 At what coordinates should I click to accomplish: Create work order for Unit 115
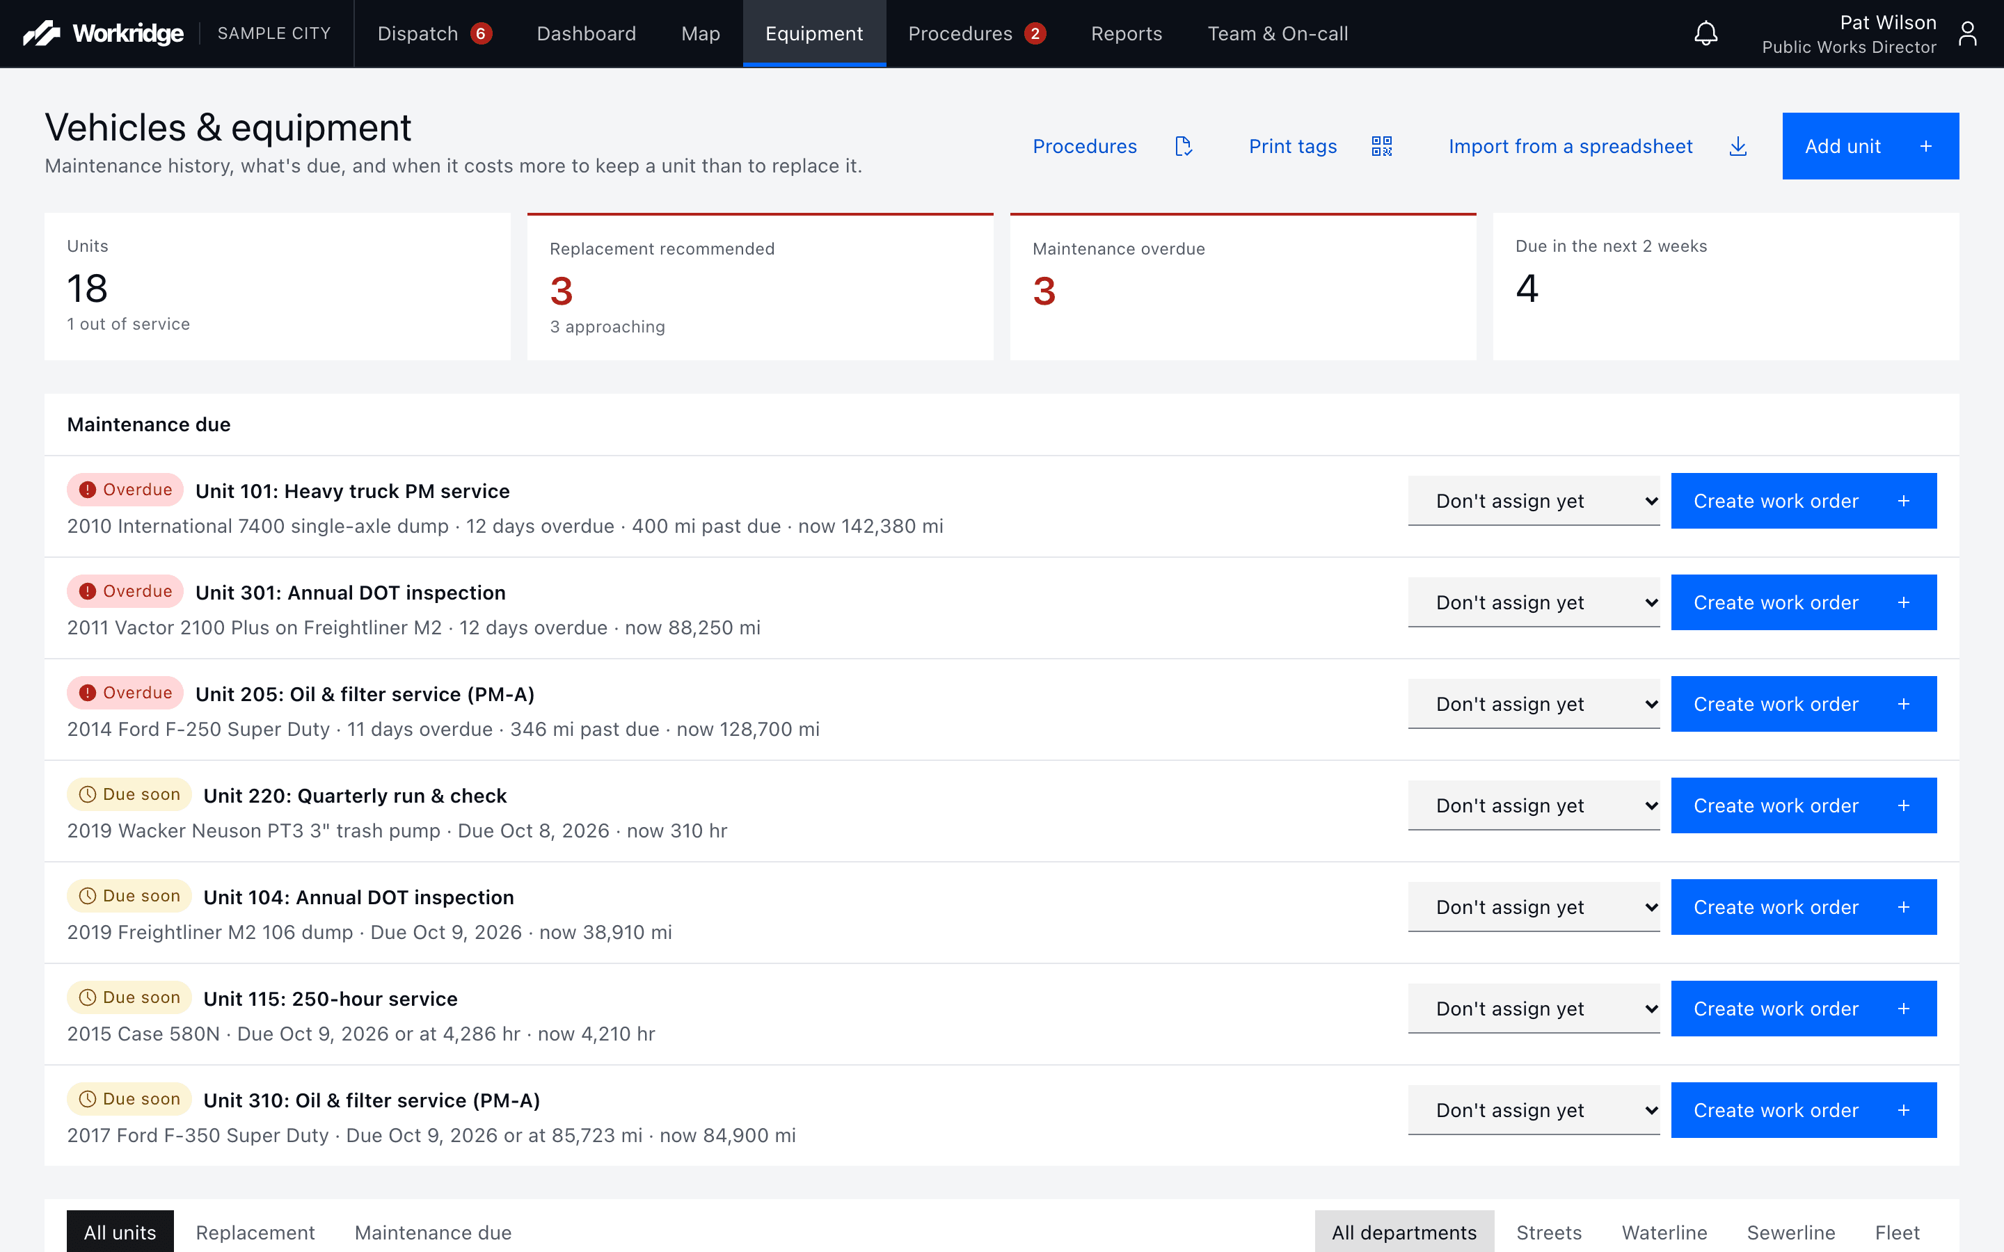[x=1804, y=1009]
